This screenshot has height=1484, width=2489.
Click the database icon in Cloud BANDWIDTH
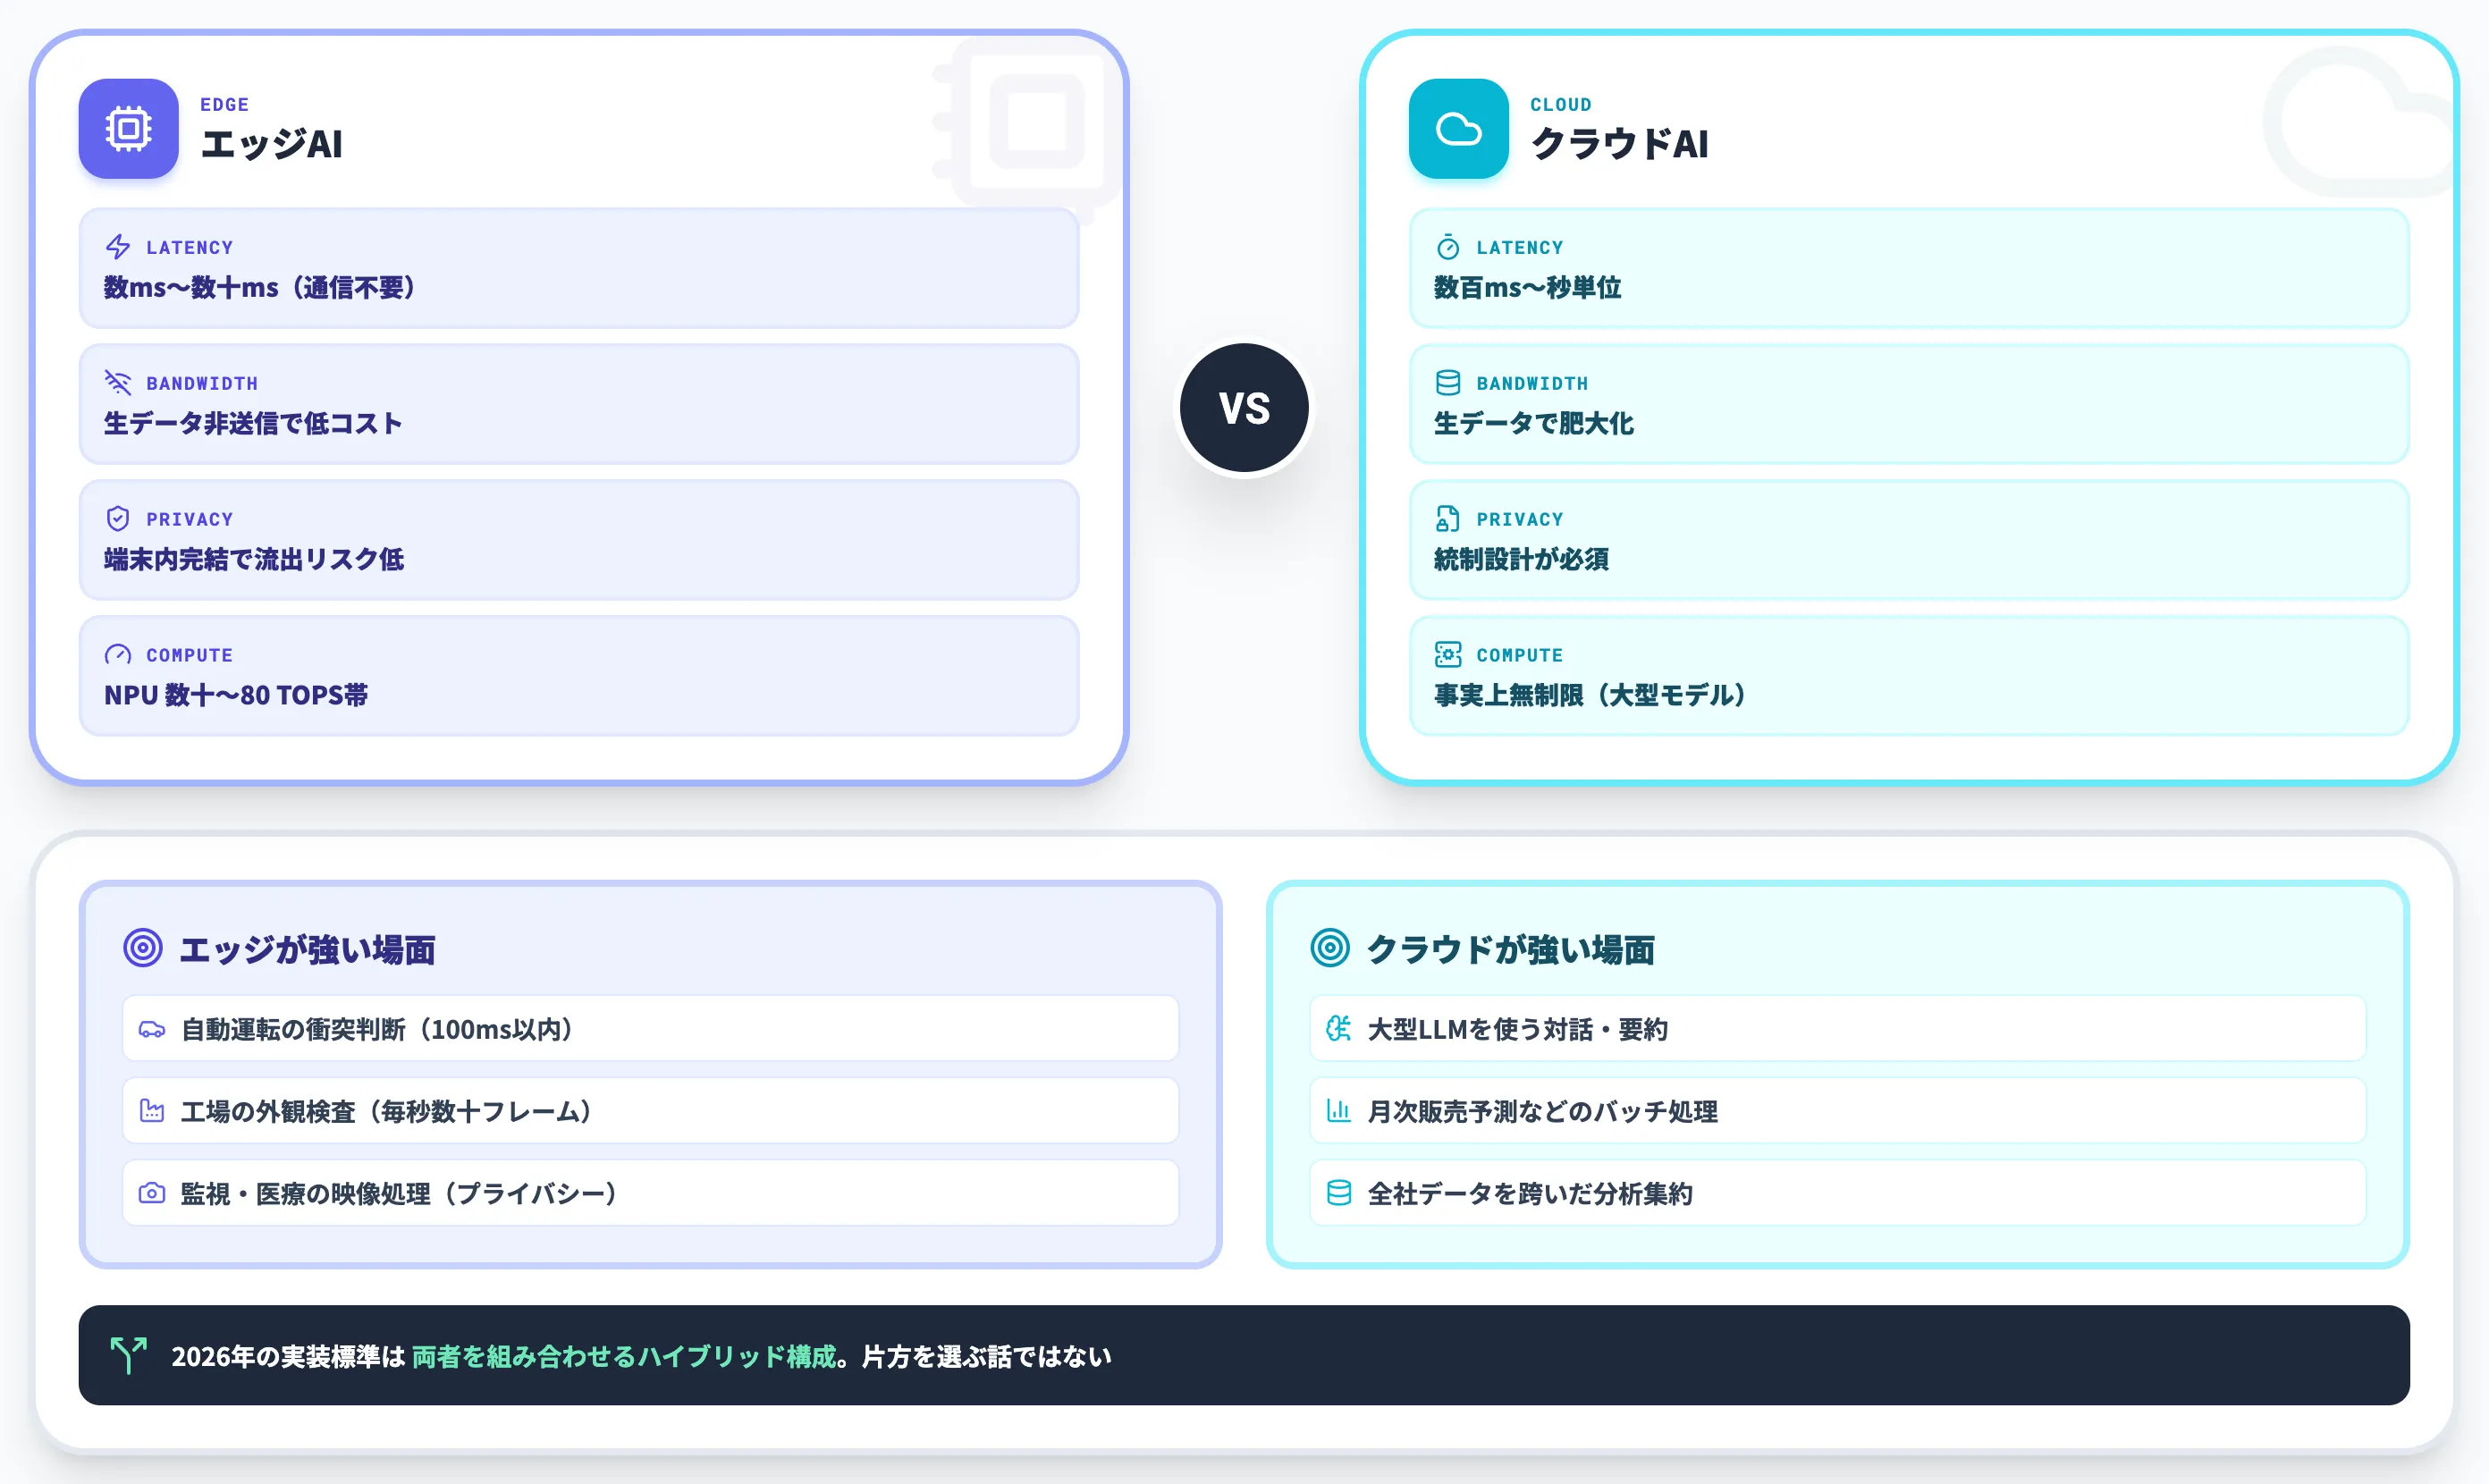[1448, 383]
